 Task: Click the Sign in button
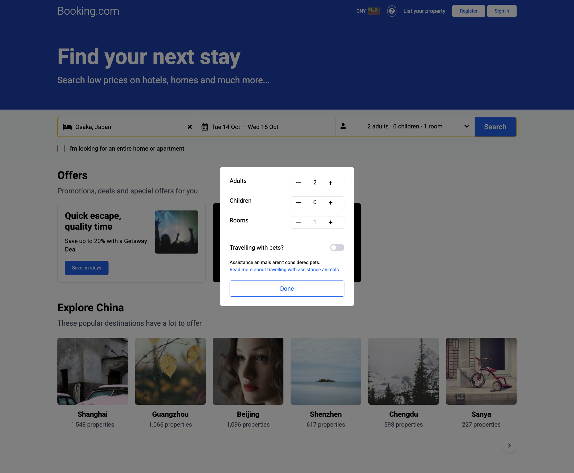pos(502,11)
